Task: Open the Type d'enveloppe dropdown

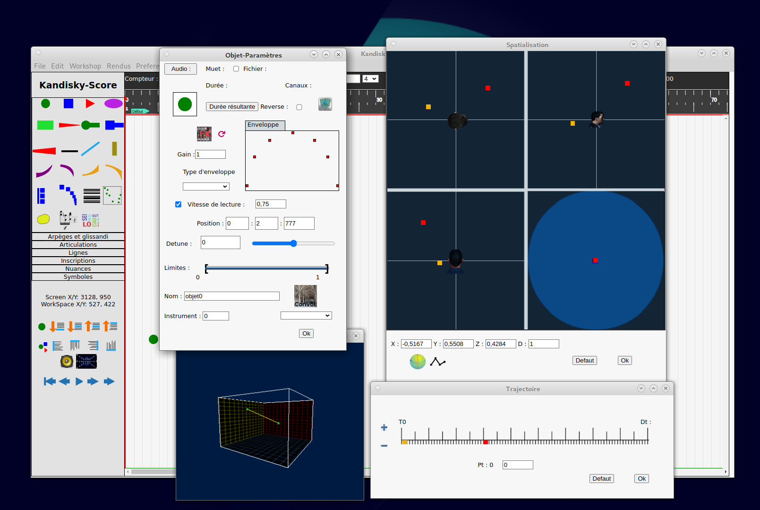Action: point(206,187)
